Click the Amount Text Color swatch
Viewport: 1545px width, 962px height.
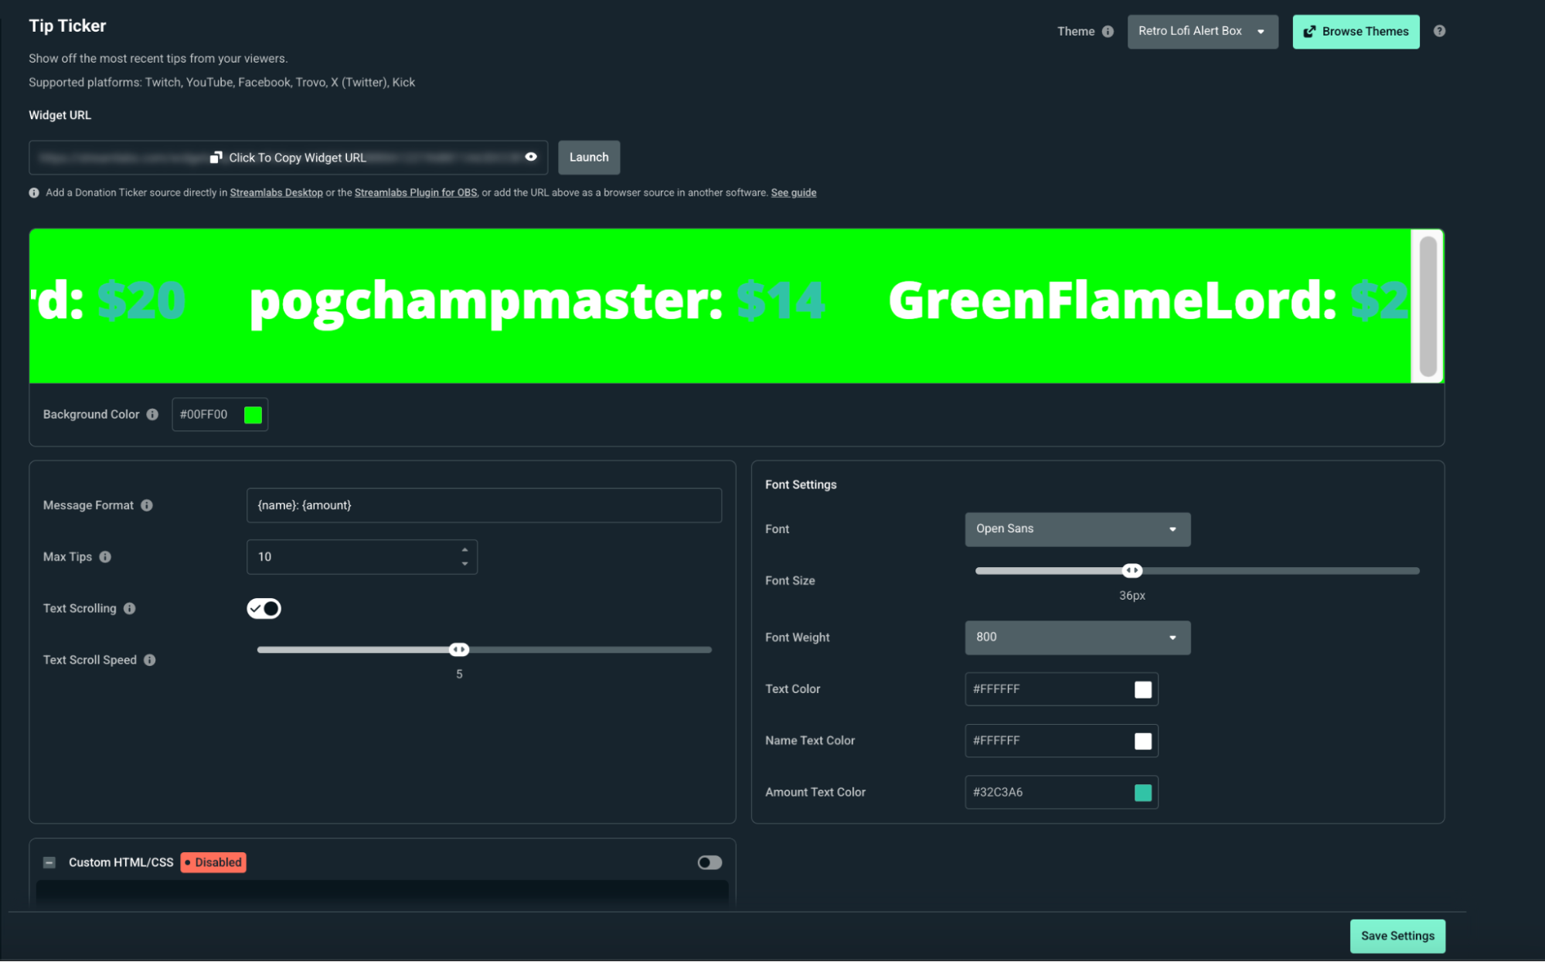point(1142,792)
